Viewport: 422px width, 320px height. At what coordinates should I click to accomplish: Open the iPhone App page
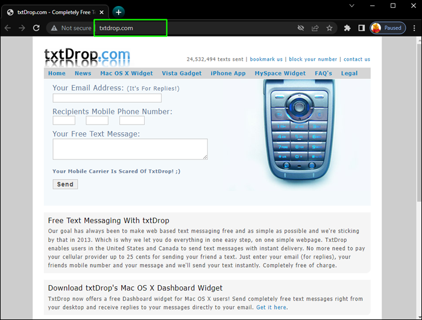point(228,73)
